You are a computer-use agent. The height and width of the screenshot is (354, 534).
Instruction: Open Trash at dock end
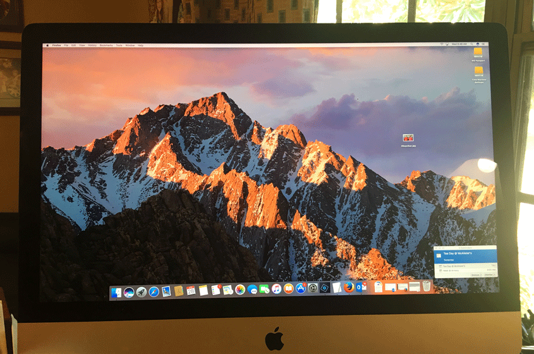(427, 286)
